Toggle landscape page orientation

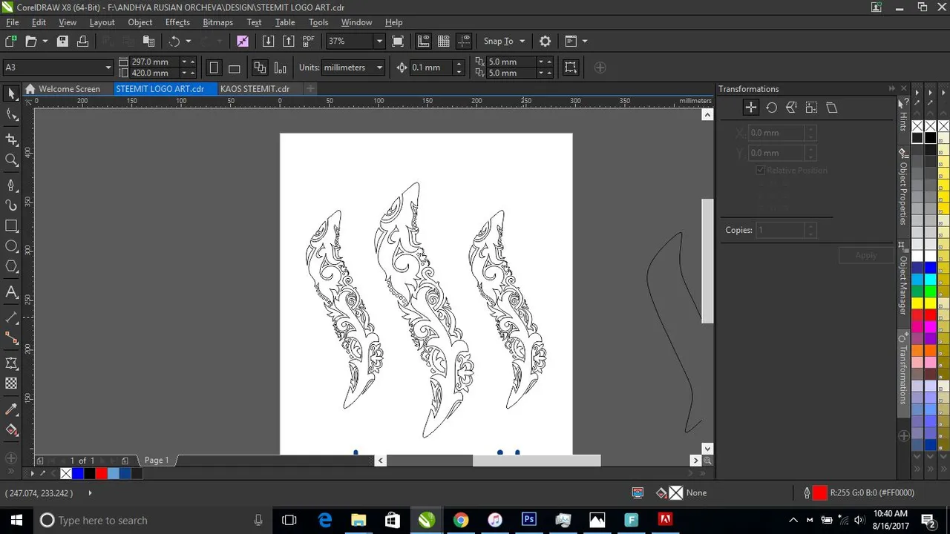pos(234,67)
